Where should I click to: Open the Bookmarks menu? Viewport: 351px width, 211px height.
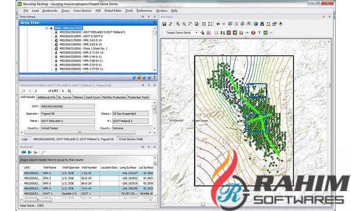tap(50, 11)
